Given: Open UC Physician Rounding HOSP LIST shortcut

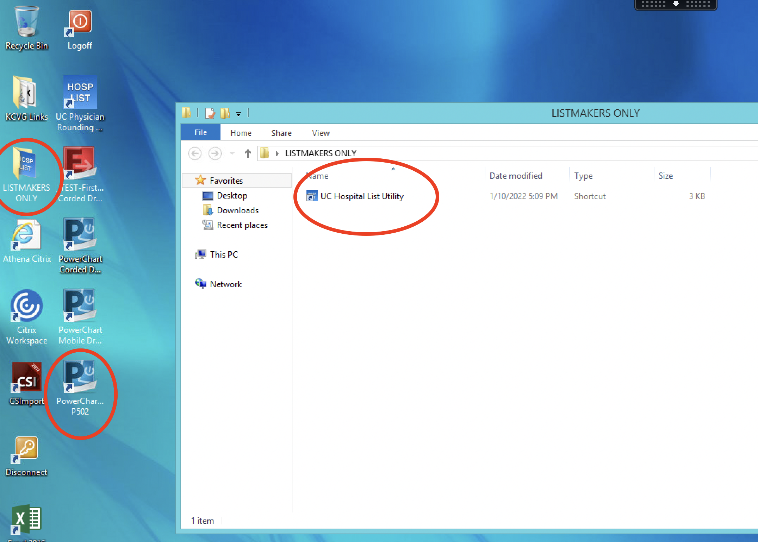Looking at the screenshot, I should coord(80,93).
